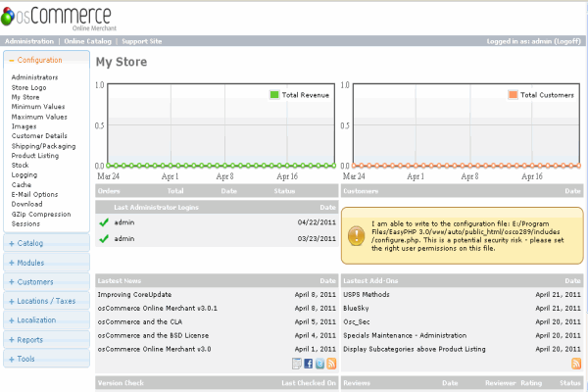Open the Online Catalog menu item

(x=88, y=41)
